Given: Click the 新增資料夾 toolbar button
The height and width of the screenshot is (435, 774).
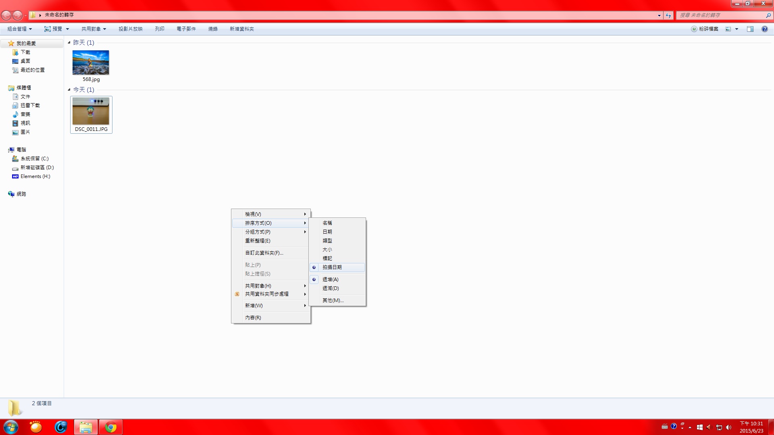Looking at the screenshot, I should point(241,29).
